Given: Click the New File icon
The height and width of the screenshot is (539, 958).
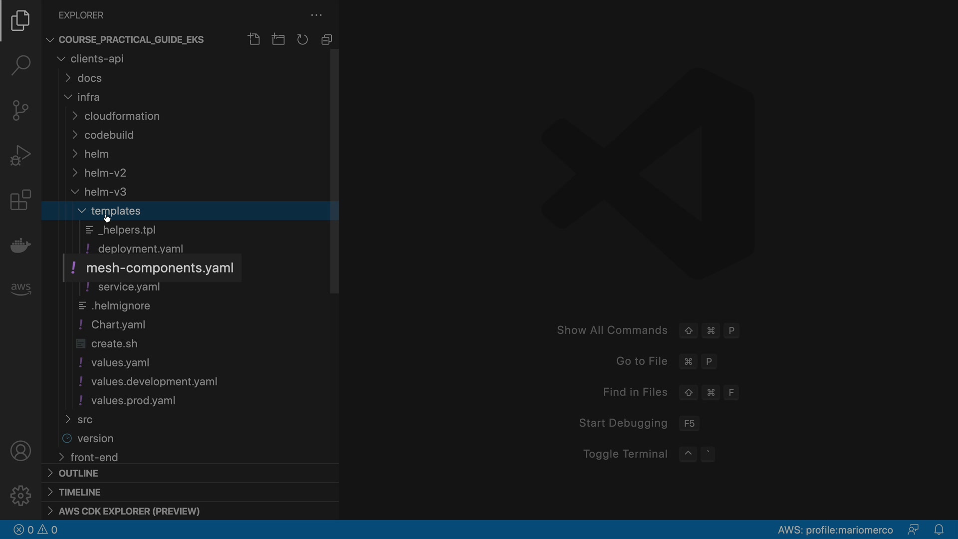Looking at the screenshot, I should click(x=254, y=39).
